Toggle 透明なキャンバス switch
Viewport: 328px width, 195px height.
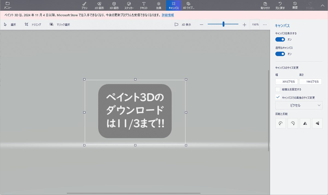pyautogui.click(x=280, y=54)
